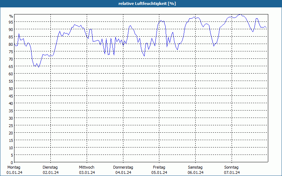Click the y-axis value '25'
282x176 pixels.
coord(11,126)
